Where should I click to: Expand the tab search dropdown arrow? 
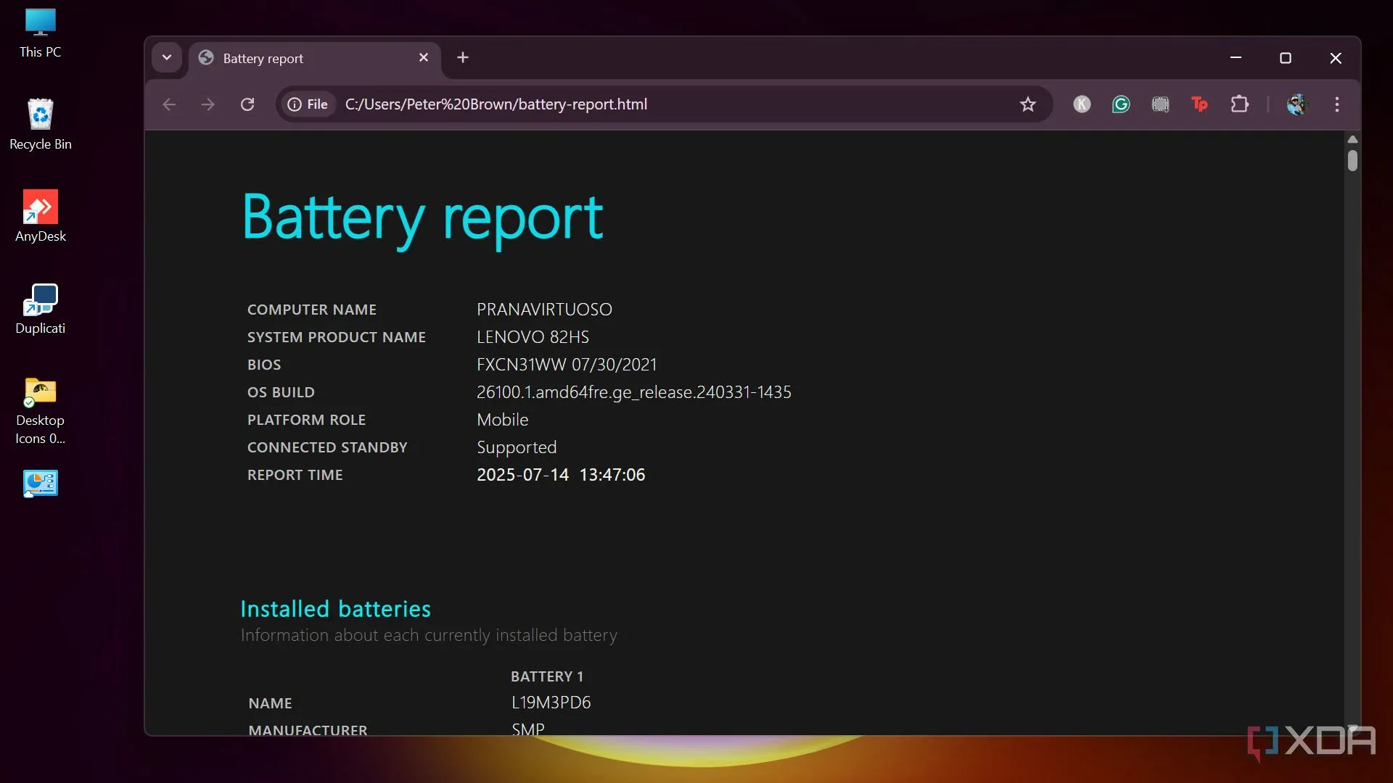[167, 57]
